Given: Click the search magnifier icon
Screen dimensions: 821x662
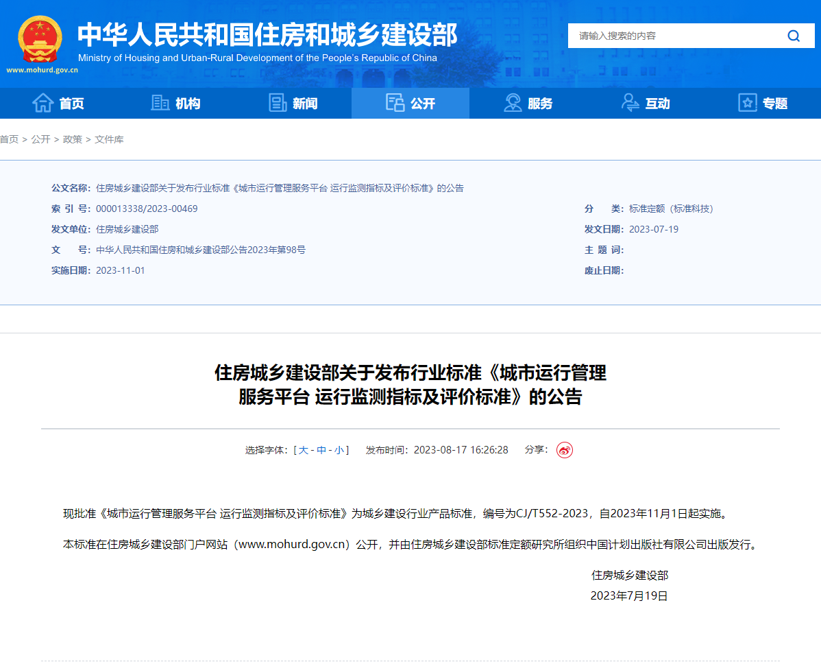Looking at the screenshot, I should pyautogui.click(x=793, y=36).
